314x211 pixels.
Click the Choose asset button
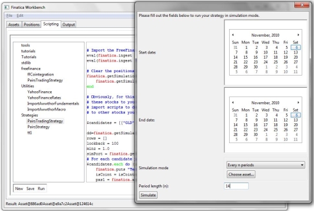(241, 174)
